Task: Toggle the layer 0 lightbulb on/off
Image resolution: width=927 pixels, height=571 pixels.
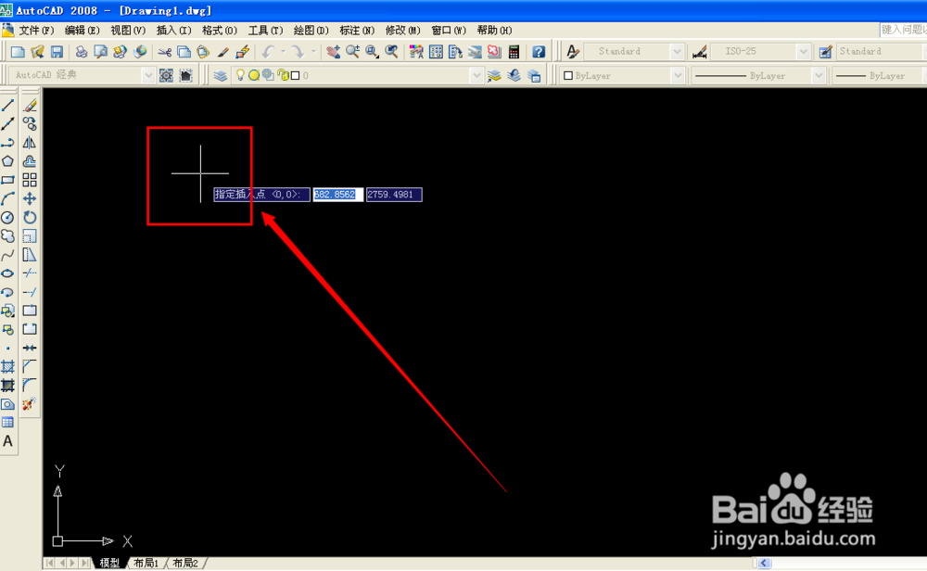Action: (240, 75)
